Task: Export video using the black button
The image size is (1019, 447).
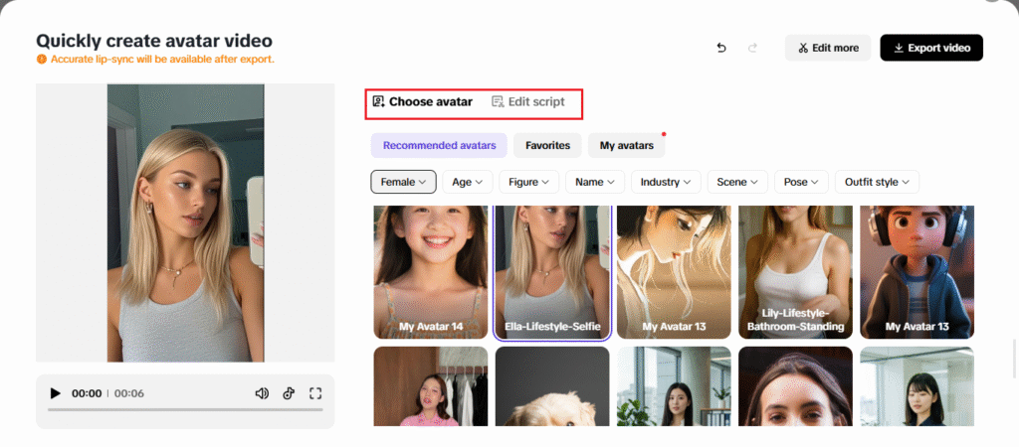Action: 931,48
